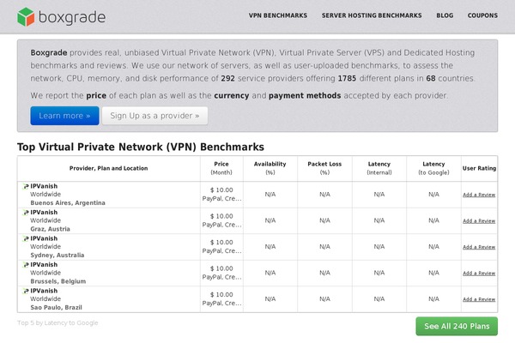The width and height of the screenshot is (515, 343).
Task: Select 'Sao Paulo, Brazil' location text
Action: (56, 308)
